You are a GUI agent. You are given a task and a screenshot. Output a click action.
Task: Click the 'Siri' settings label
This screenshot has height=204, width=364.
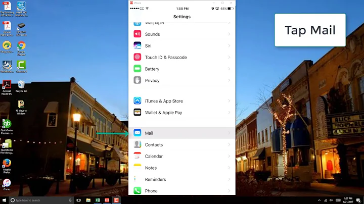148,45
